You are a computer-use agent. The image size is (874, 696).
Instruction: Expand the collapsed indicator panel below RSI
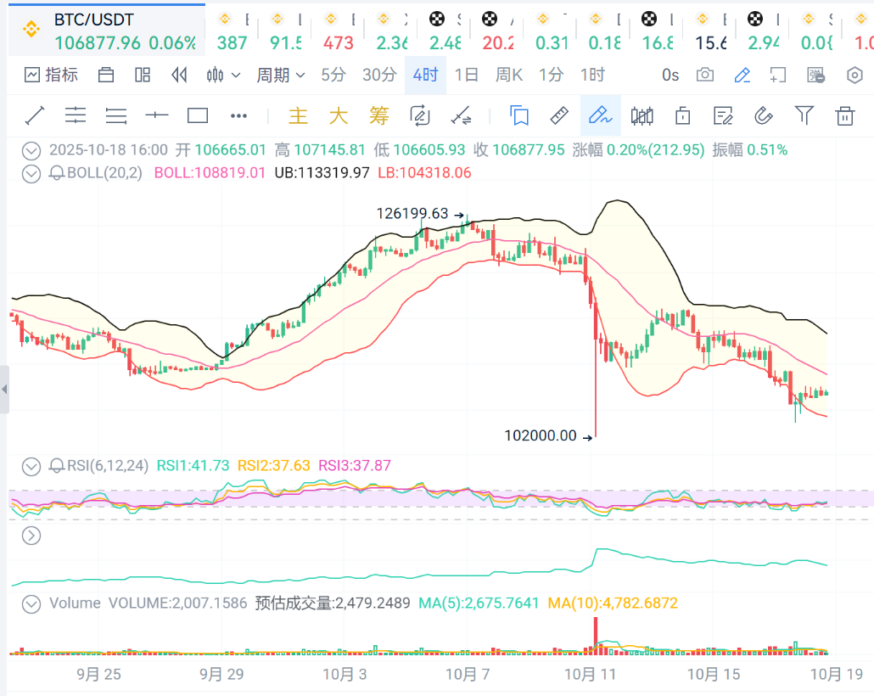point(31,536)
